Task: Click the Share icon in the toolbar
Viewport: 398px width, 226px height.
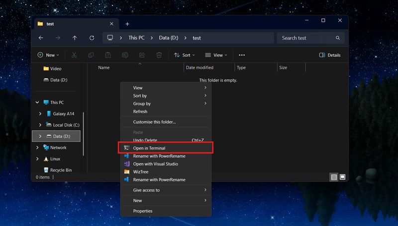Action: point(142,55)
